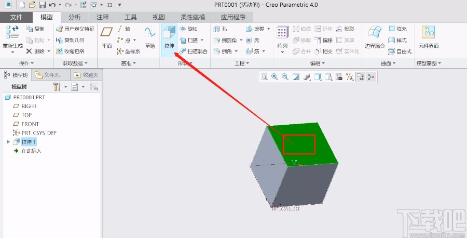This screenshot has width=467, height=238.
Task: Start the 草绘 sketch tool
Action: click(150, 37)
